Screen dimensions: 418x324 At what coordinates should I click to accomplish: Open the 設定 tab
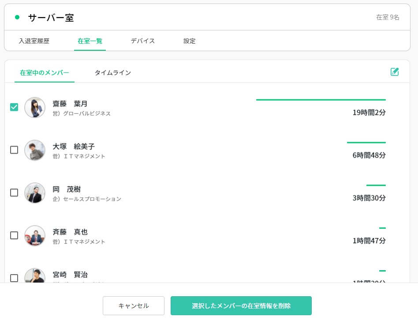pyautogui.click(x=189, y=41)
